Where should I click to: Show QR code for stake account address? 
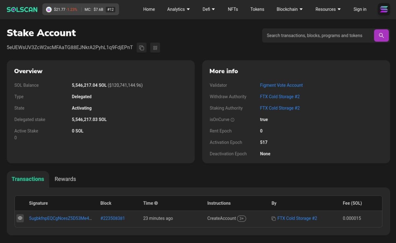(155, 48)
